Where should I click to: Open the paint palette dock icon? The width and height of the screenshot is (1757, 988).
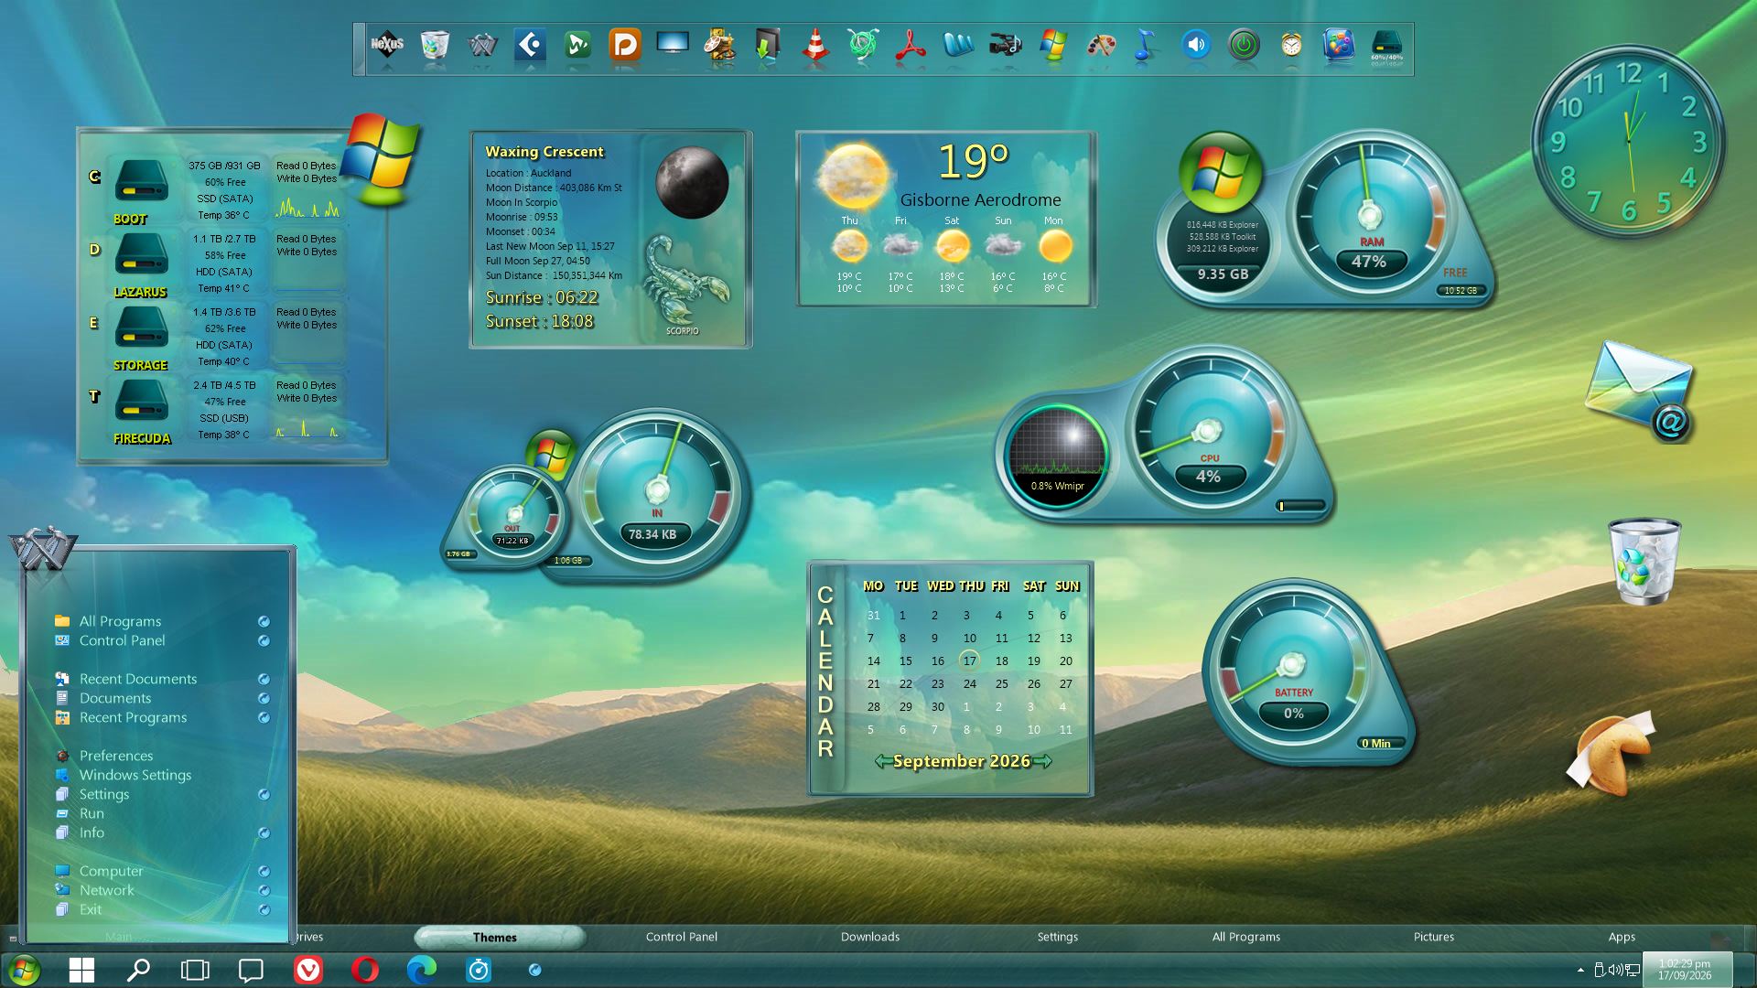[x=1101, y=45]
